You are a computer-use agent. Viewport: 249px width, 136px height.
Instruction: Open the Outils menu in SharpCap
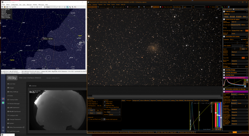pos(109,5)
